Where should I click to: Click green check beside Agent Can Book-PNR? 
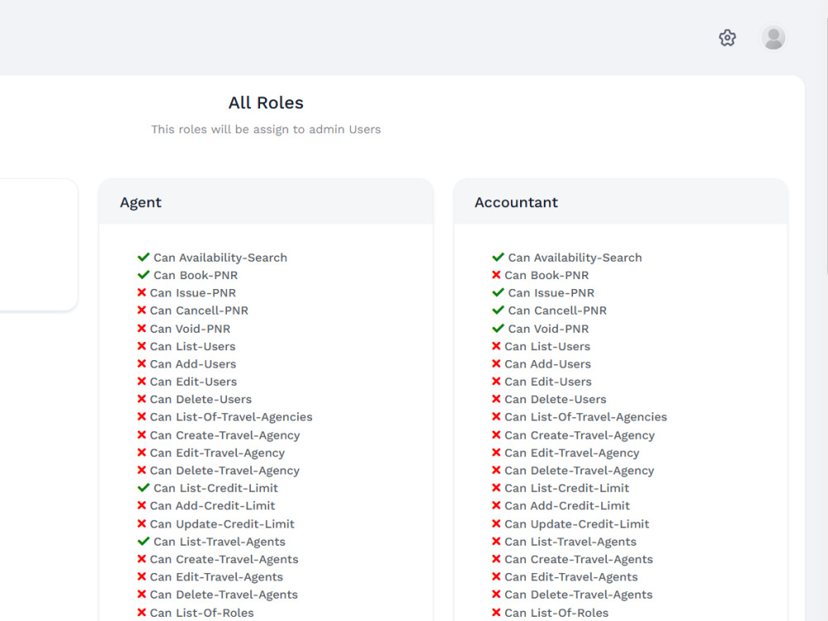[x=143, y=275]
